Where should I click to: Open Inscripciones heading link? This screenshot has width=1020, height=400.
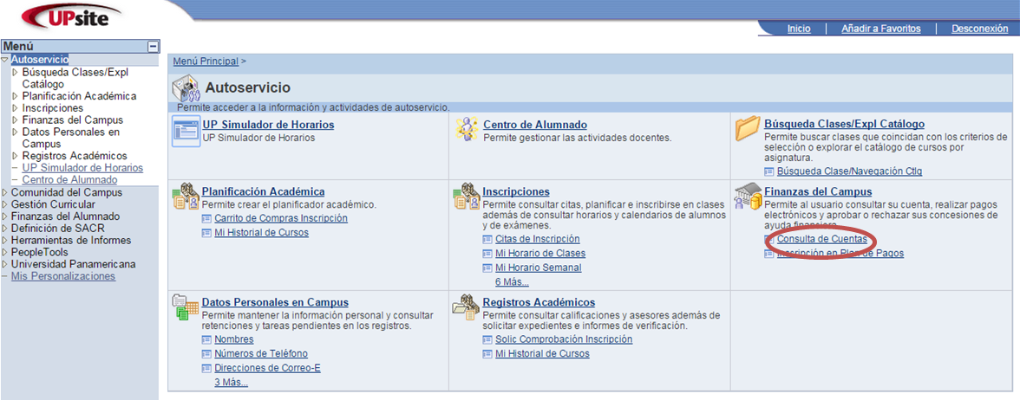pos(516,191)
